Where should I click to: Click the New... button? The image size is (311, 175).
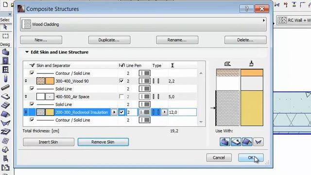click(41, 40)
